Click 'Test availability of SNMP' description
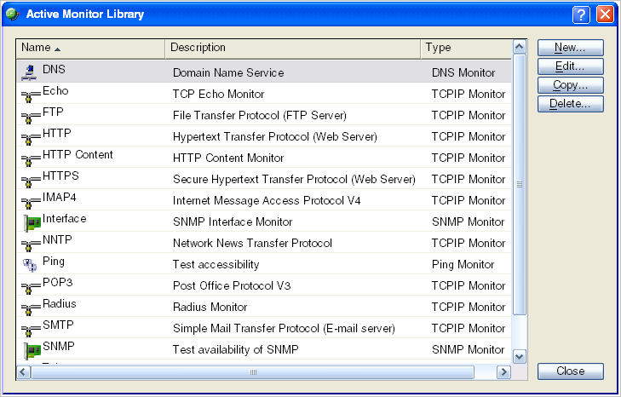 coord(236,350)
